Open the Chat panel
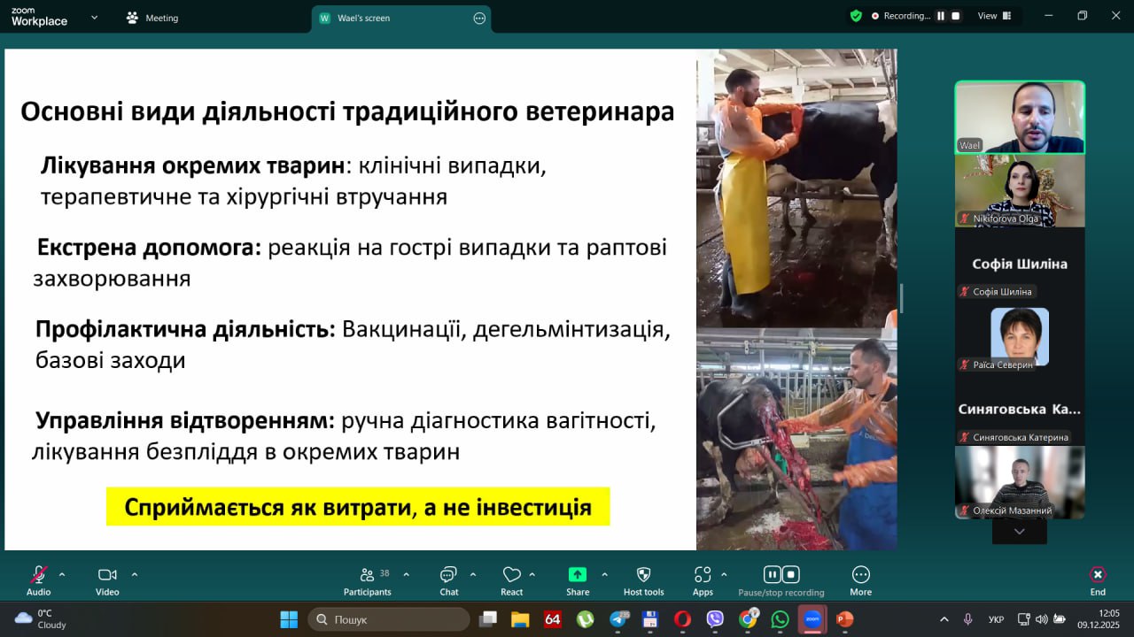Viewport: 1134px width, 637px height. coord(449,575)
